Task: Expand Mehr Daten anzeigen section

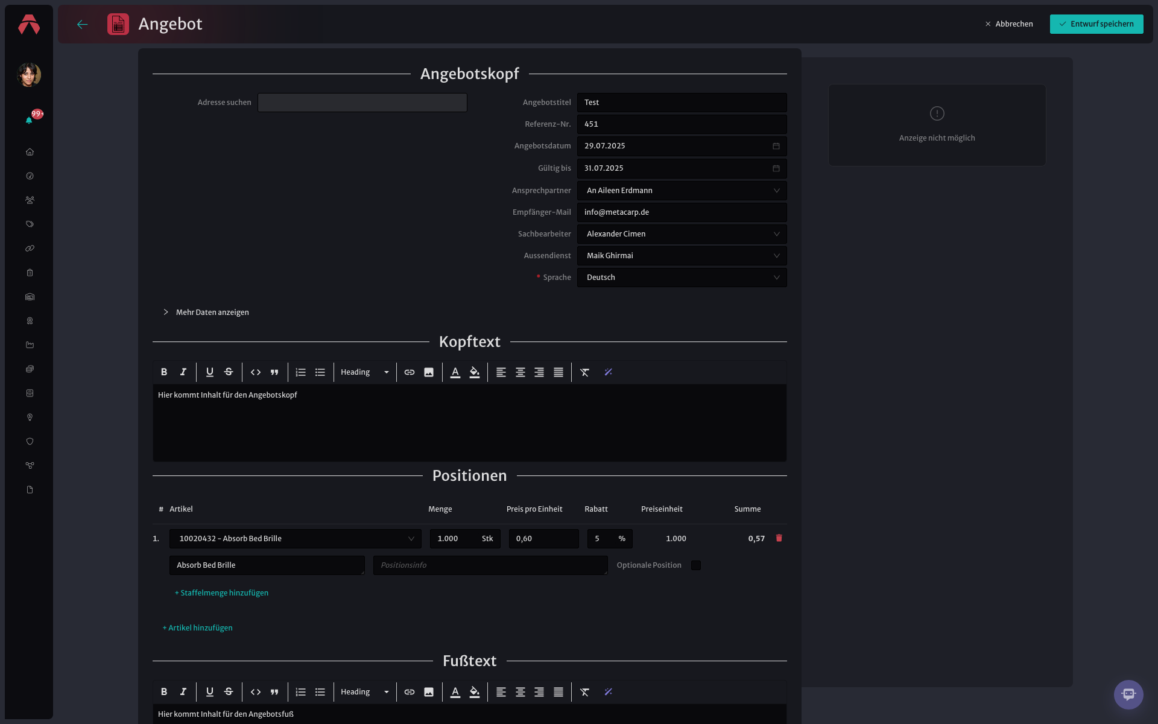Action: [206, 313]
